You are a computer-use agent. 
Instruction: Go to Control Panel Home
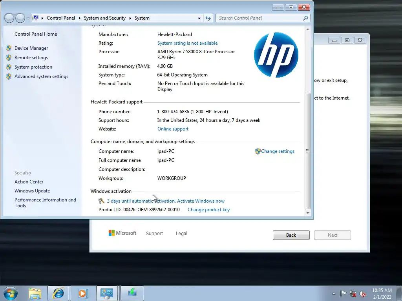click(x=36, y=34)
